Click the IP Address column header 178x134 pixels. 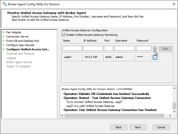click(90, 41)
